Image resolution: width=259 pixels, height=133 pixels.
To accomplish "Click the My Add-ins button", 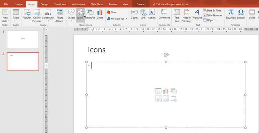I will pyautogui.click(x=116, y=18).
